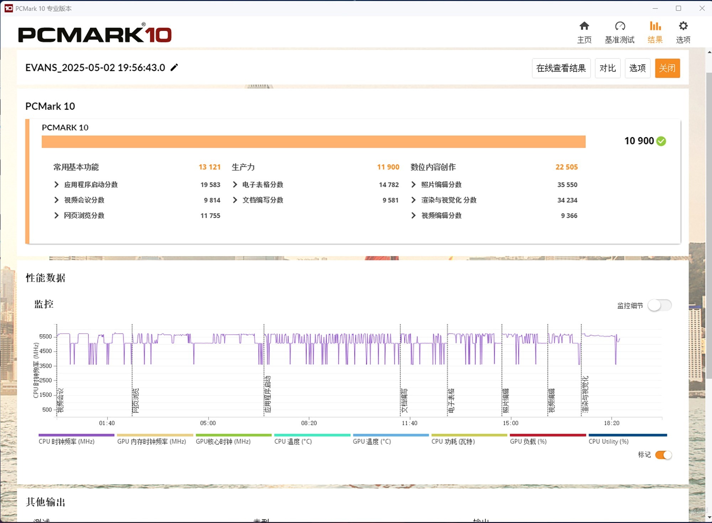Screen dimensions: 712x523
Task: Click the 性能数据 section heading
Action: pyautogui.click(x=46, y=278)
